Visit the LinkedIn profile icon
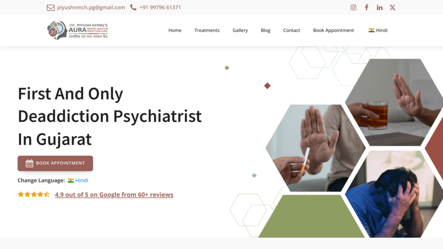Screen dimensions: 443x249 [379, 8]
